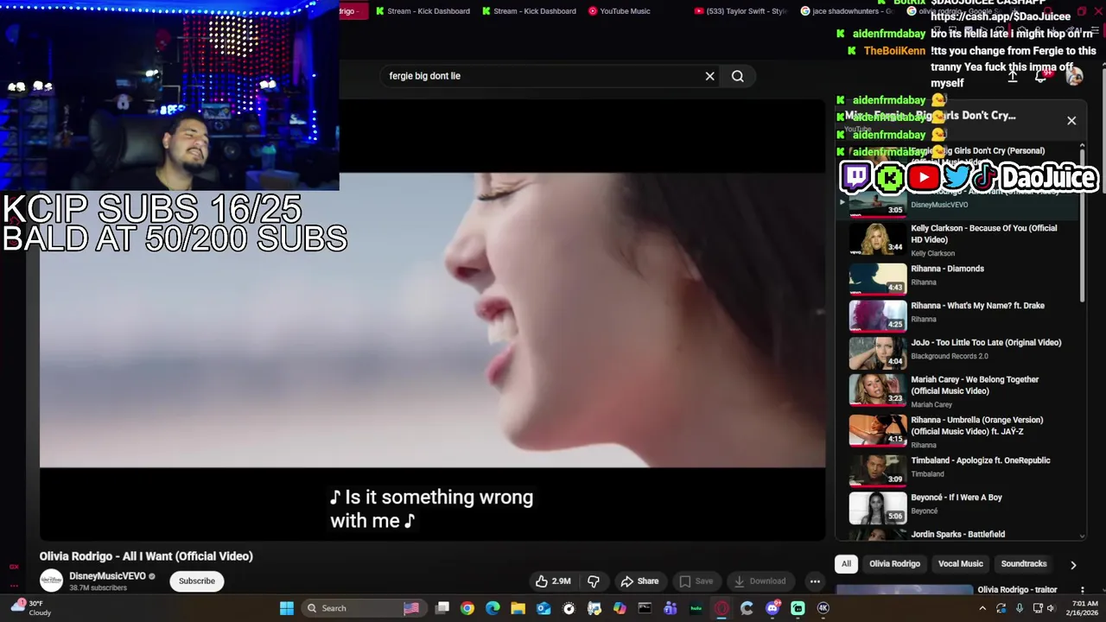Open more actions ellipsis under the video
The image size is (1106, 622).
pyautogui.click(x=815, y=581)
